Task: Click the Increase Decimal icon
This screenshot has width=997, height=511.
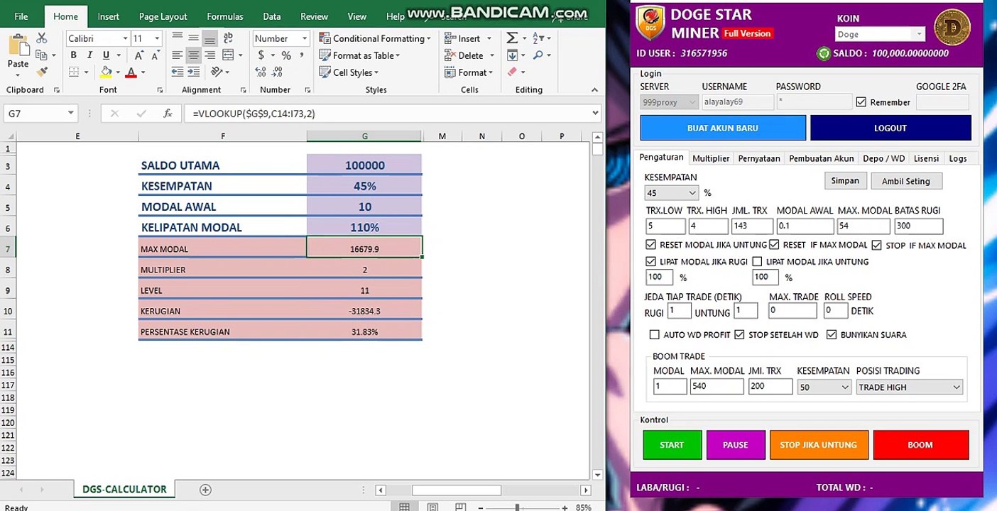Action: pyautogui.click(x=261, y=72)
